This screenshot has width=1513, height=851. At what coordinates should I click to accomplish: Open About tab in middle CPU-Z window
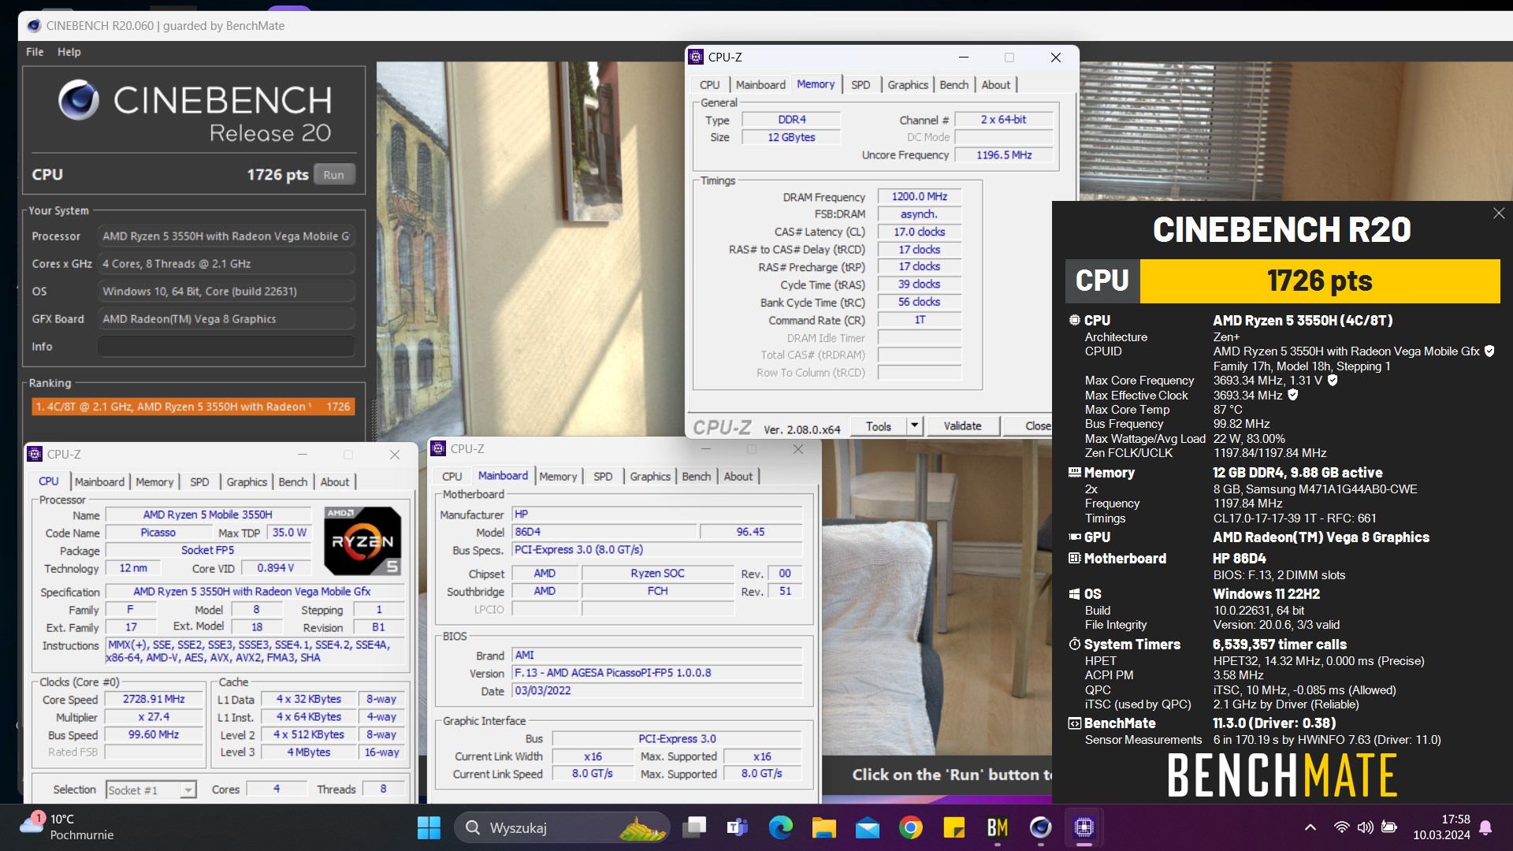coord(738,477)
